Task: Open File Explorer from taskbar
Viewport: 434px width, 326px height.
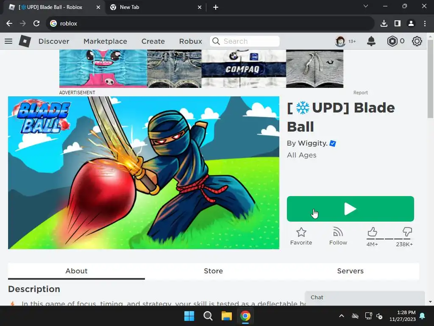Action: pos(226,316)
